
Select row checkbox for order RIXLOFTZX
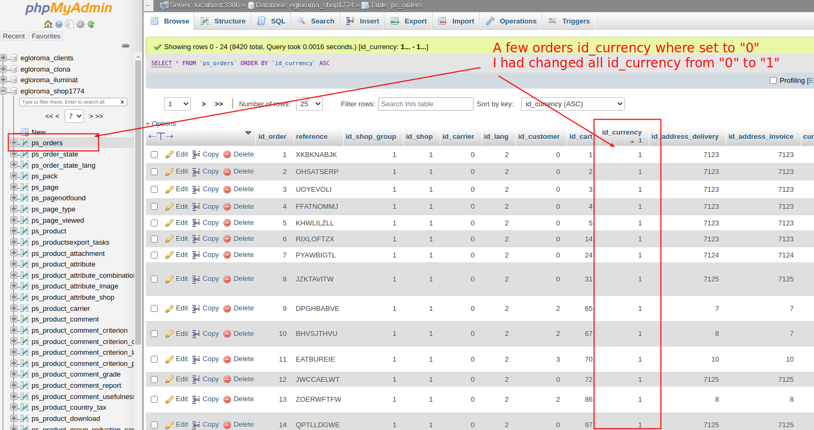pyautogui.click(x=154, y=239)
